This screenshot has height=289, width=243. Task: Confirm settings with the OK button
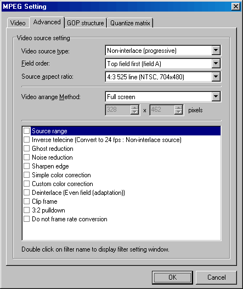[x=172, y=277]
